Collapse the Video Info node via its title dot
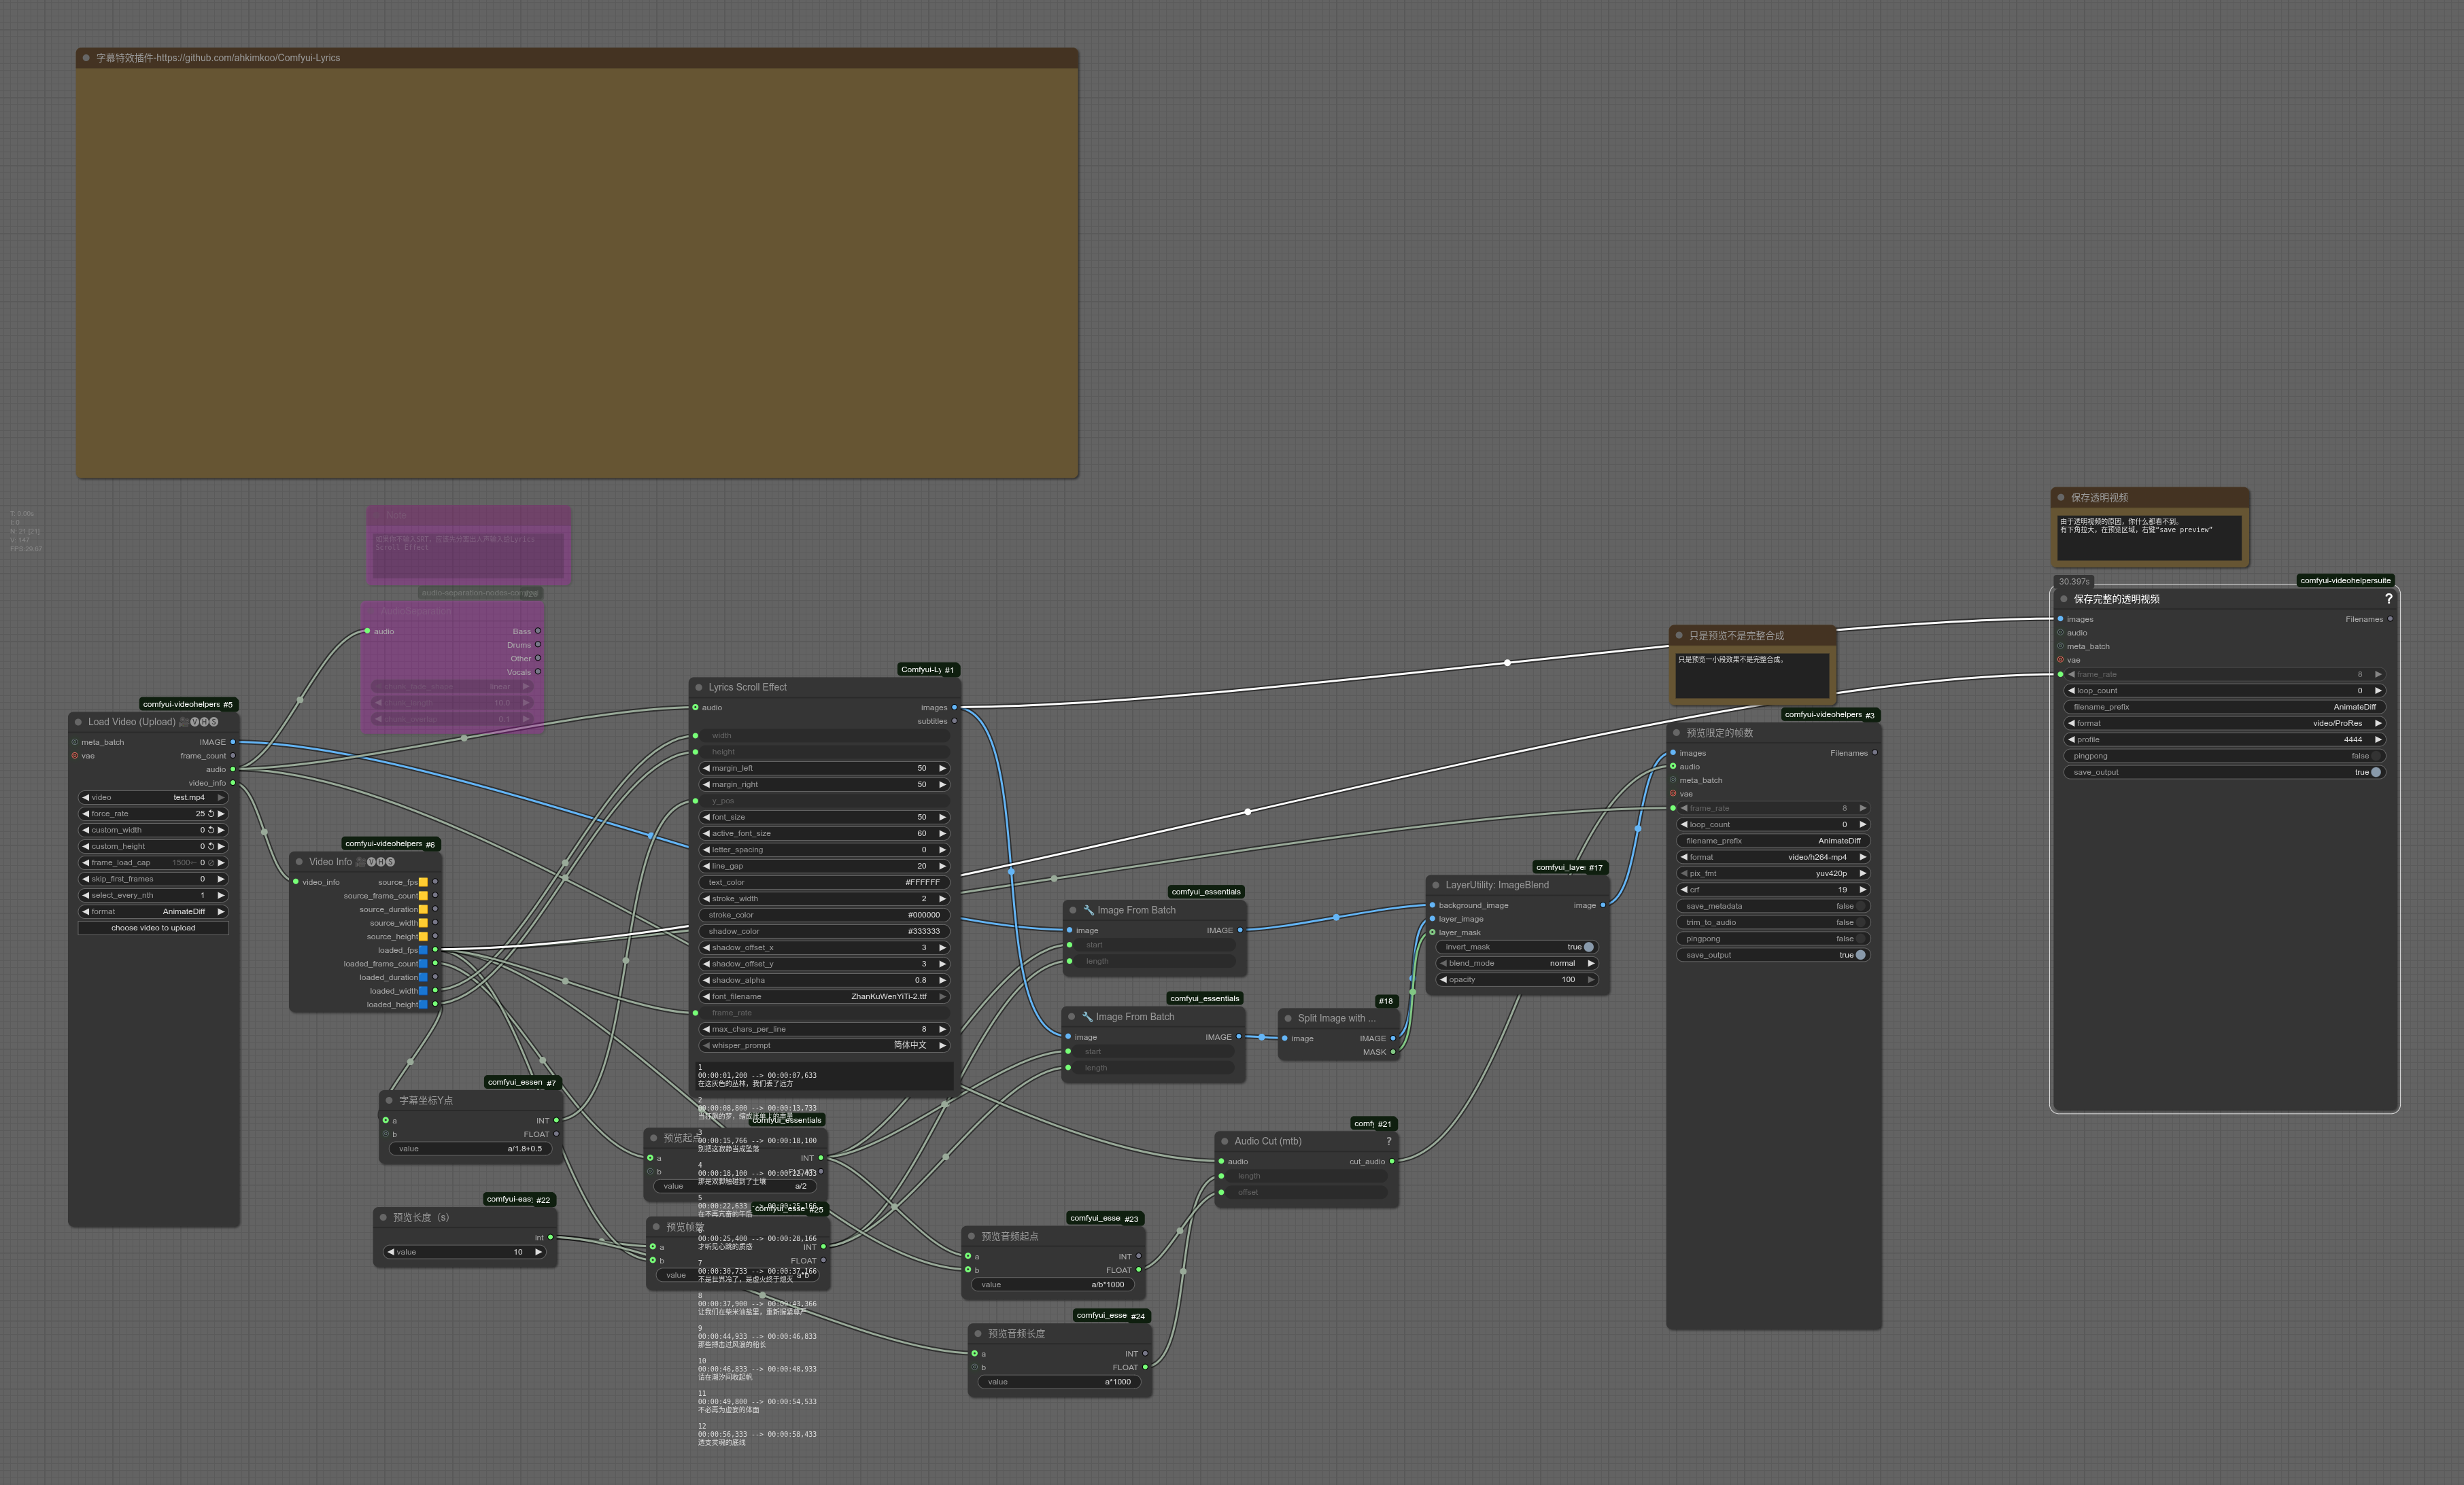The height and width of the screenshot is (1485, 2464). (x=299, y=861)
